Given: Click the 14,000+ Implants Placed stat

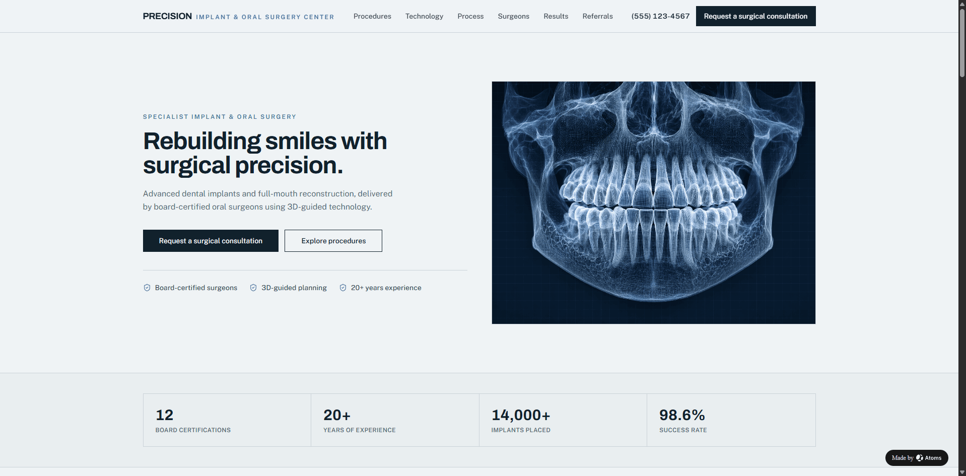Looking at the screenshot, I should [x=563, y=420].
